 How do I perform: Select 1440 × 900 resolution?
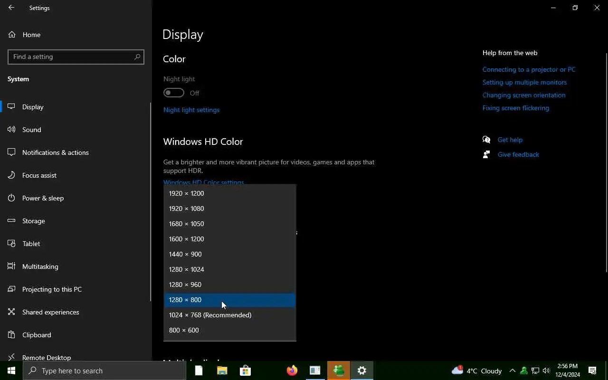(230, 254)
